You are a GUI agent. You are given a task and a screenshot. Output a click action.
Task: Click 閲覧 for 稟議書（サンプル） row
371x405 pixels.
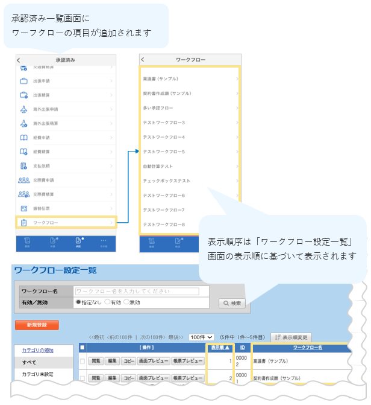96,361
